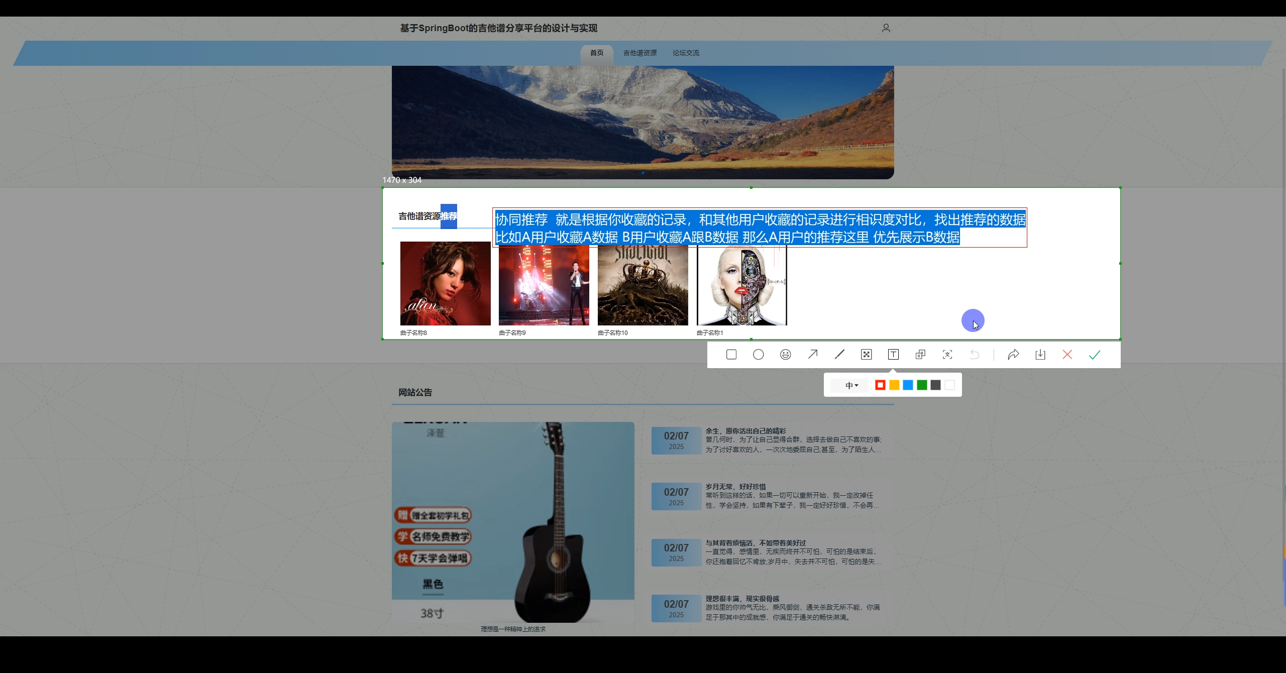Save screenshot with download icon
Screen dimensions: 1286x673
tap(1040, 355)
